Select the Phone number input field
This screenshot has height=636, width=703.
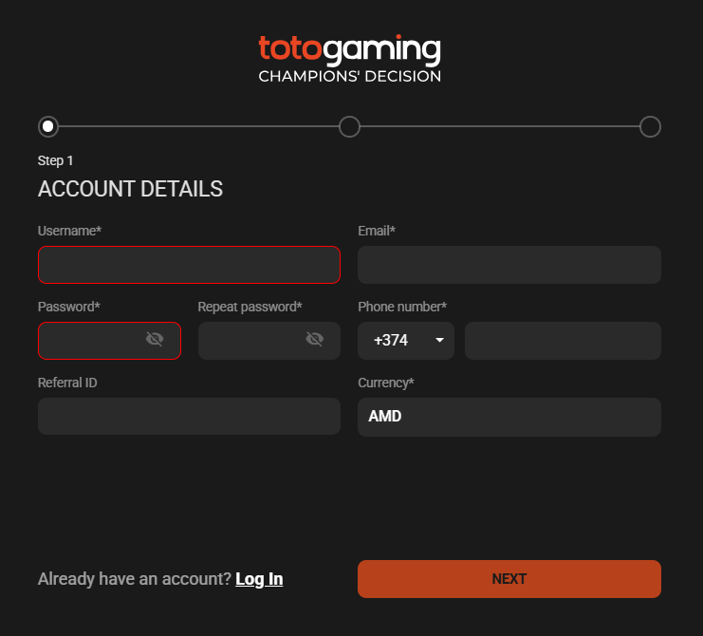point(562,341)
